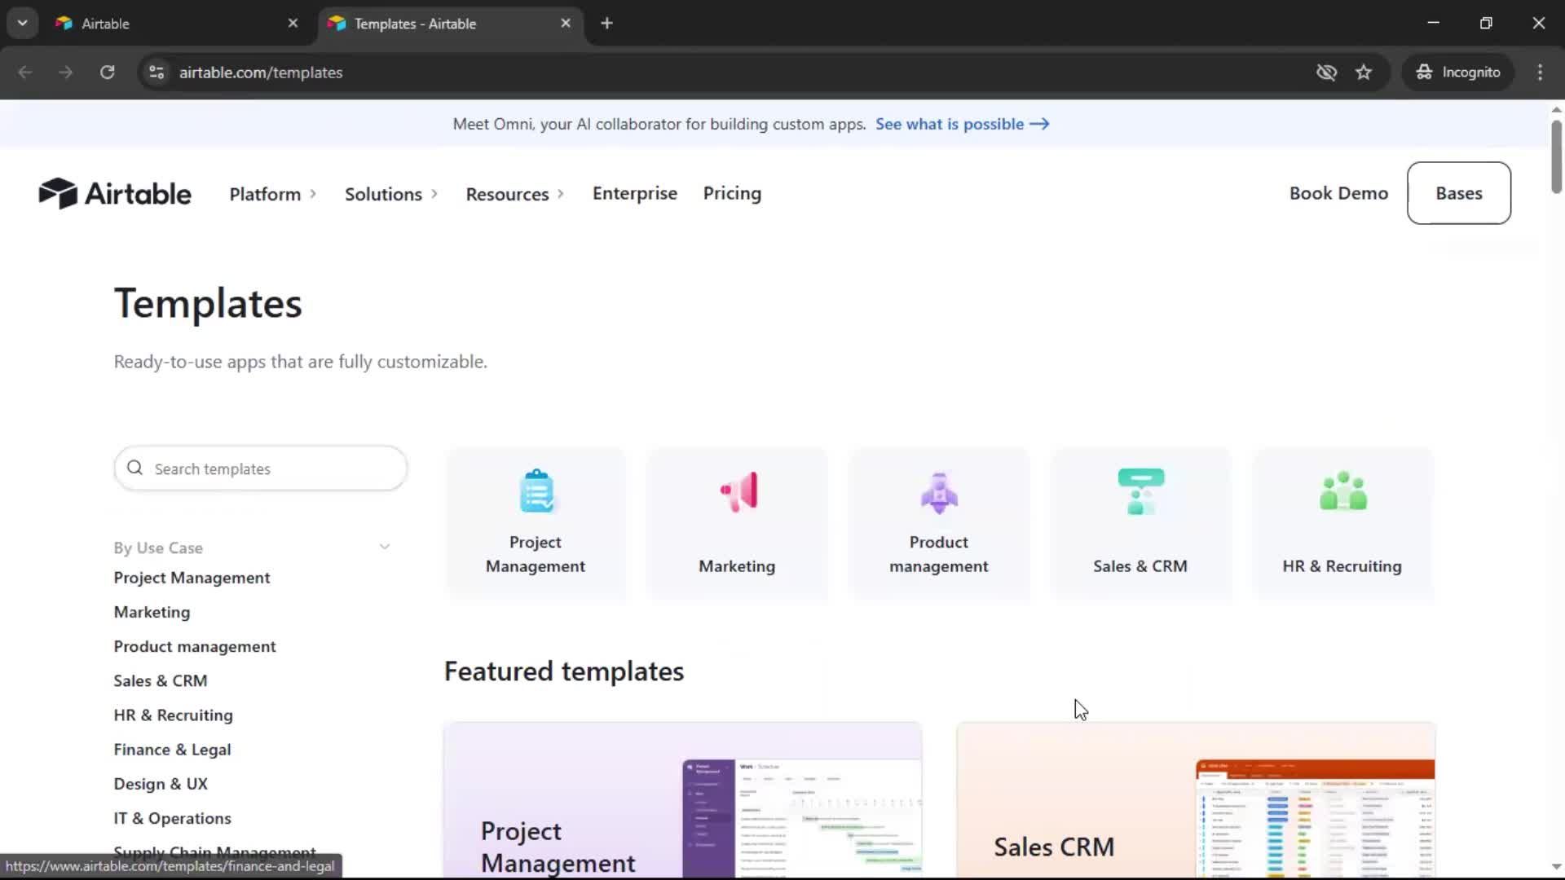1565x880 pixels.
Task: Click the HR & Recruiting people icon
Action: coord(1343,491)
